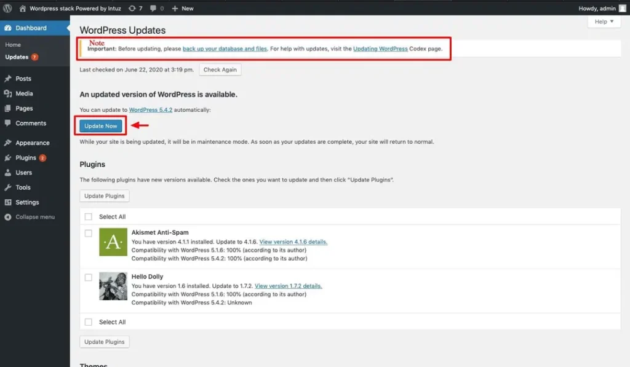View version 1.7.2 details link
The height and width of the screenshot is (367, 630).
click(289, 286)
